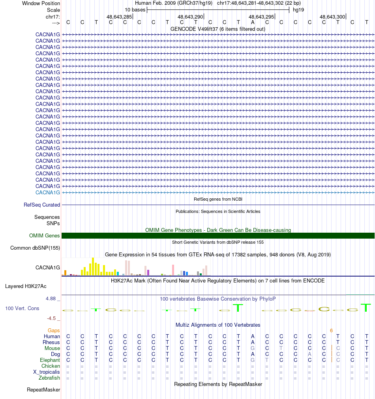The image size is (375, 399).
Task: Open Gene Expression in 54 tissues GTEx title
Action: coord(218,254)
